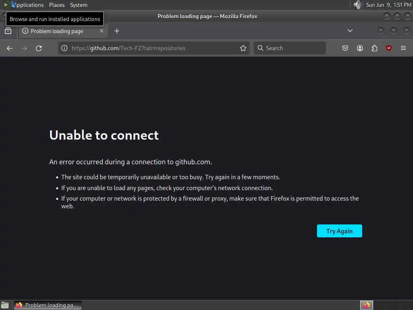413x310 pixels.
Task: Show desktop via bottom panel icon
Action: pos(5,305)
